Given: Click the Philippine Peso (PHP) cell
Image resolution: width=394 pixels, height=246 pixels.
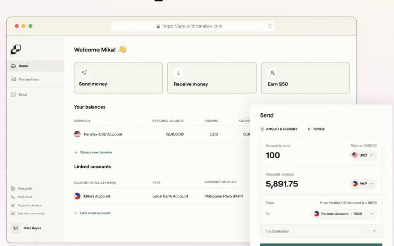Looking at the screenshot, I should point(223,196).
